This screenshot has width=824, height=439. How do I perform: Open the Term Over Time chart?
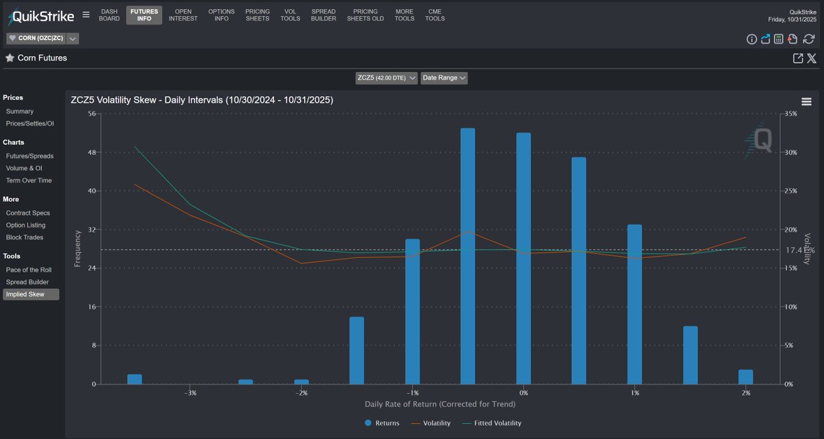28,180
